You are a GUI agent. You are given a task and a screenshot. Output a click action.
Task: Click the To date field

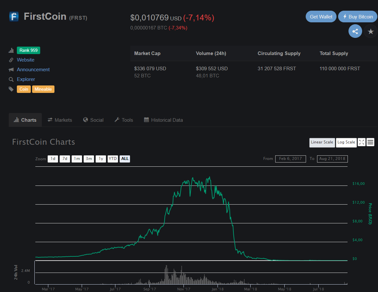332,159
